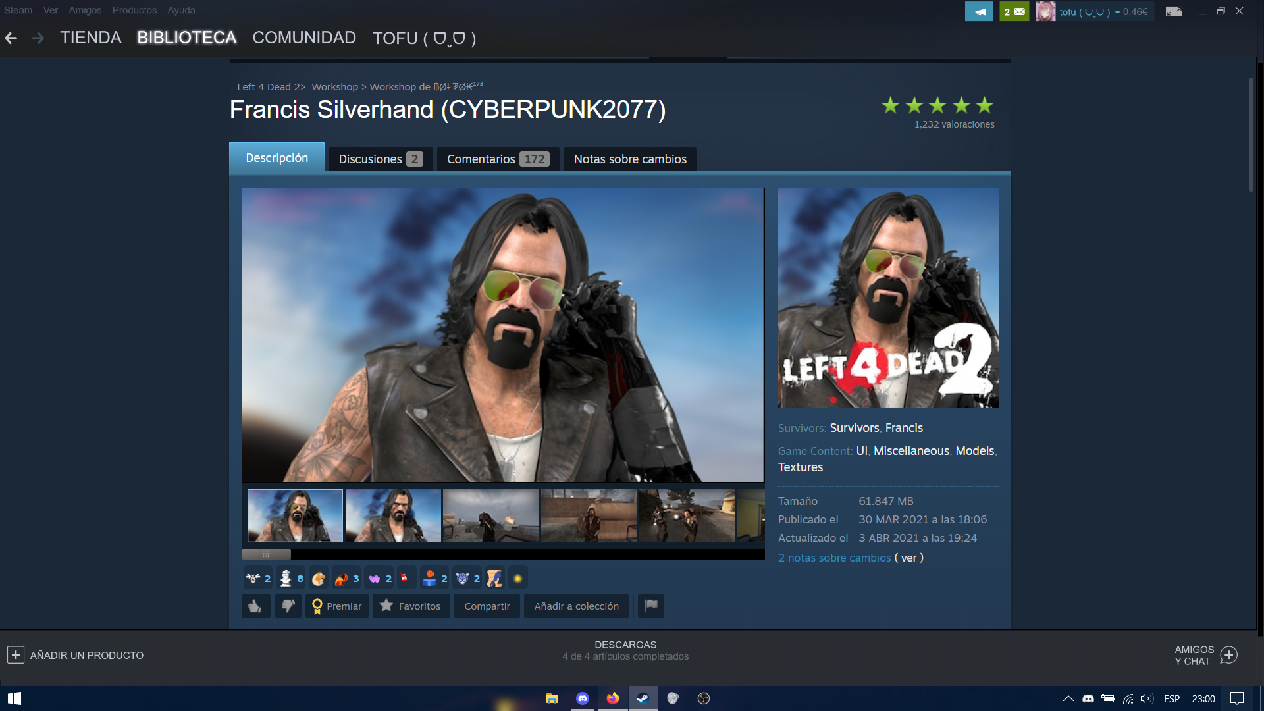
Task: Expand the tofu account dropdown
Action: pos(1117,12)
